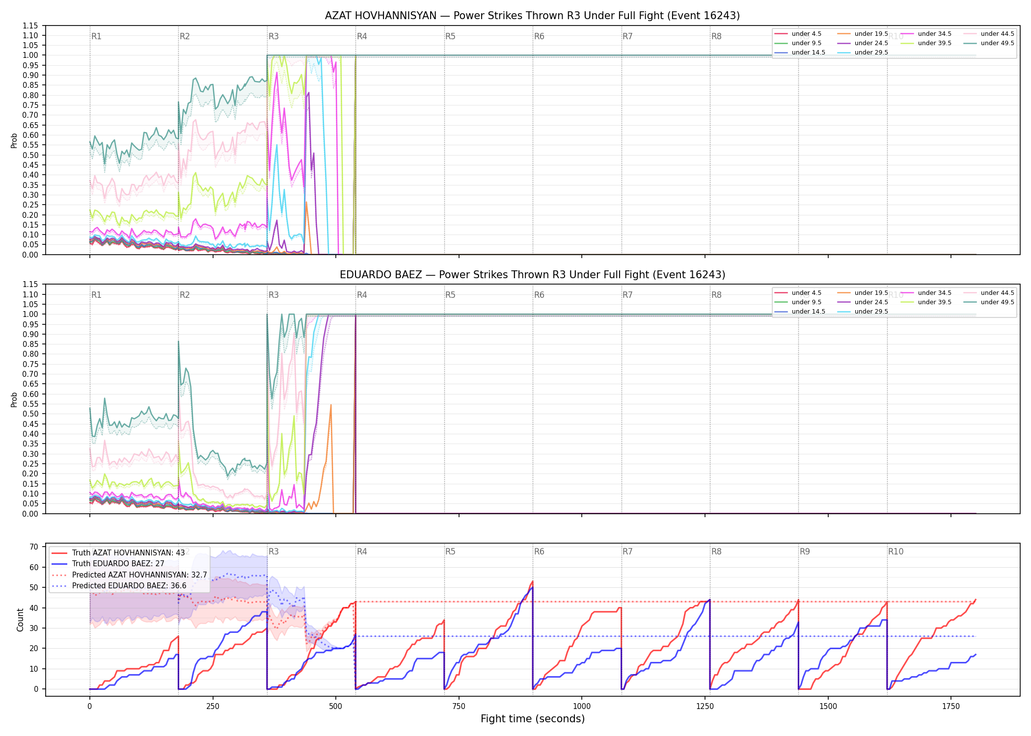
Task: Click the R3 round marker in top chart
Action: [273, 36]
